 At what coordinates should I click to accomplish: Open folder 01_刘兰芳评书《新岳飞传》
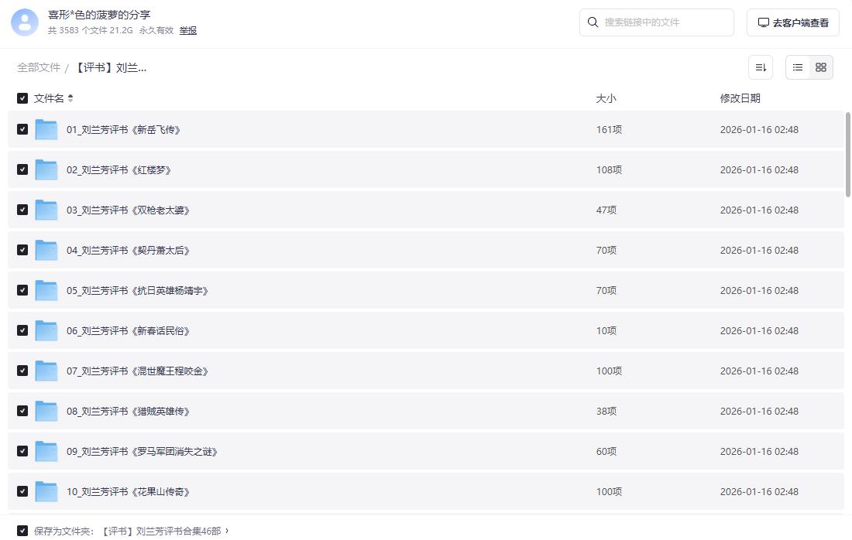123,130
